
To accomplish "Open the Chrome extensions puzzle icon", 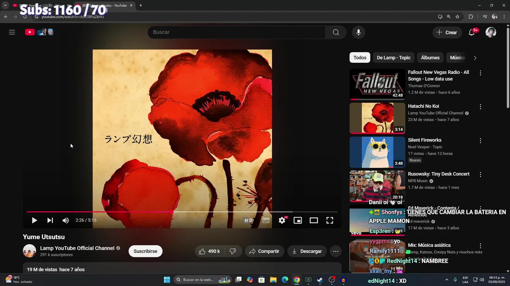I will [x=471, y=17].
